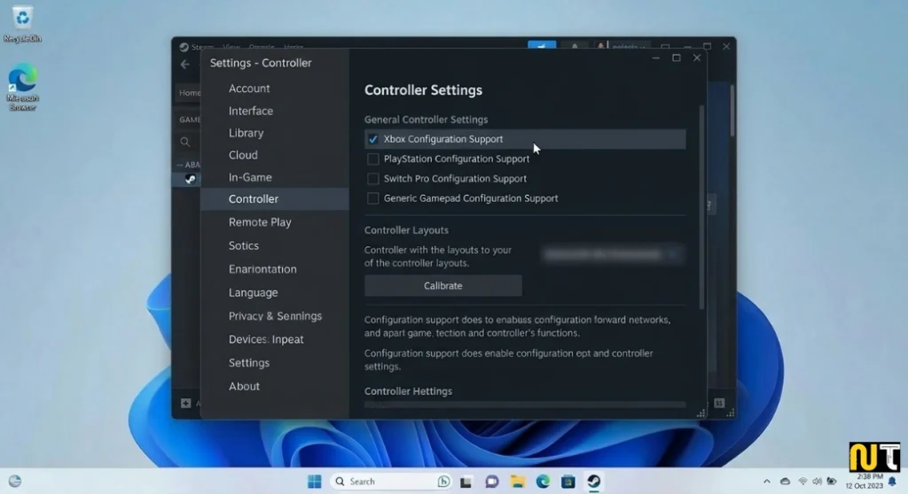Image resolution: width=908 pixels, height=494 pixels.
Task: Expand the system tray hidden icons chevron
Action: click(x=766, y=482)
